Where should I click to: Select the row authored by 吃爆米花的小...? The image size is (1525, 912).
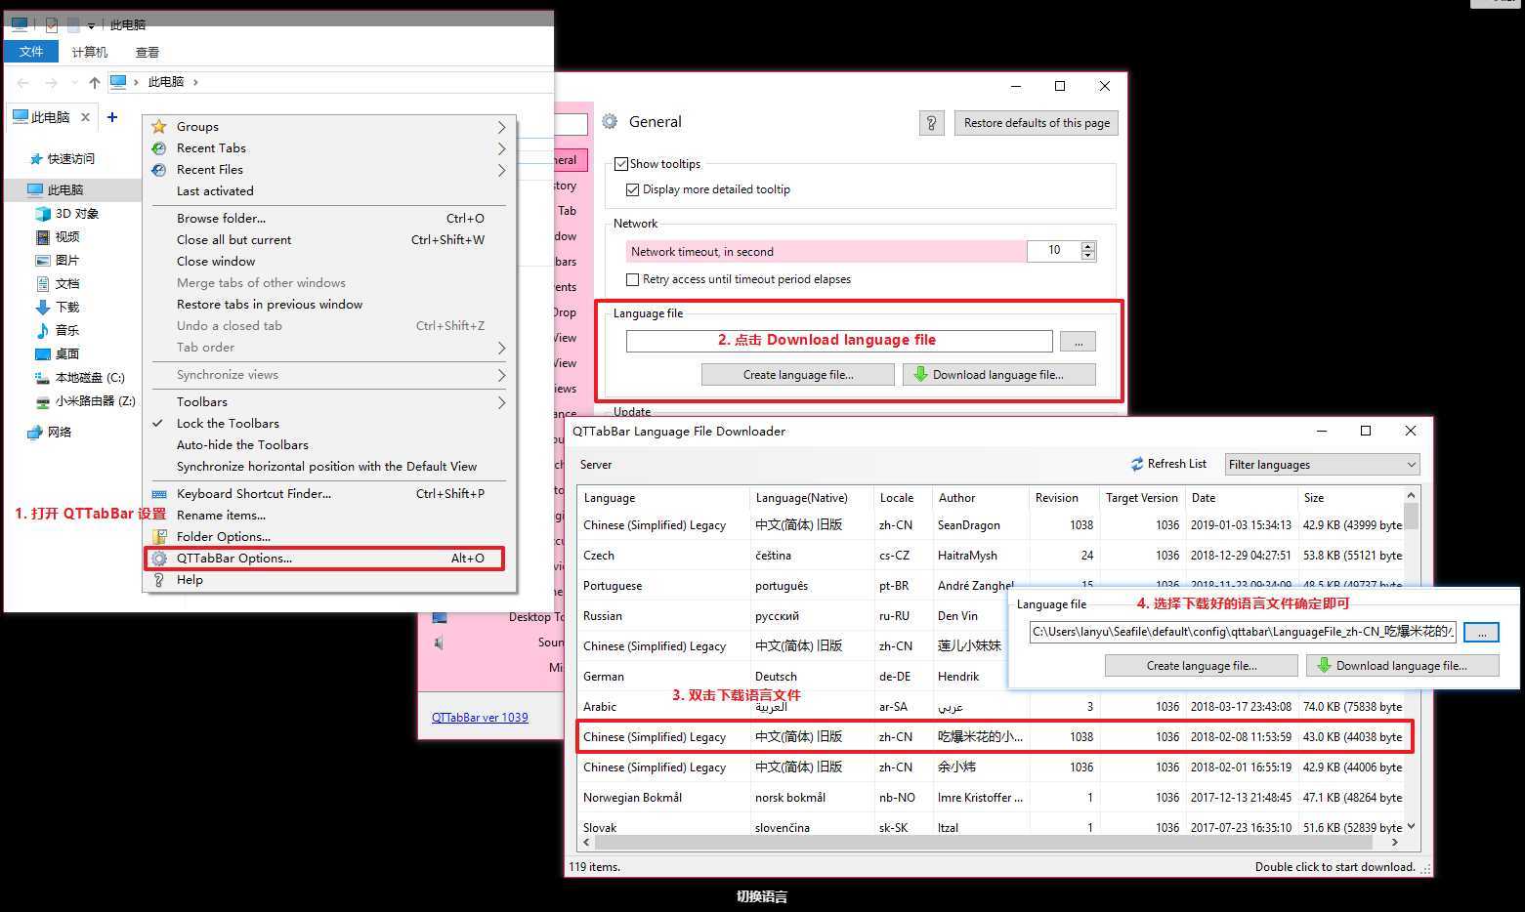click(991, 737)
